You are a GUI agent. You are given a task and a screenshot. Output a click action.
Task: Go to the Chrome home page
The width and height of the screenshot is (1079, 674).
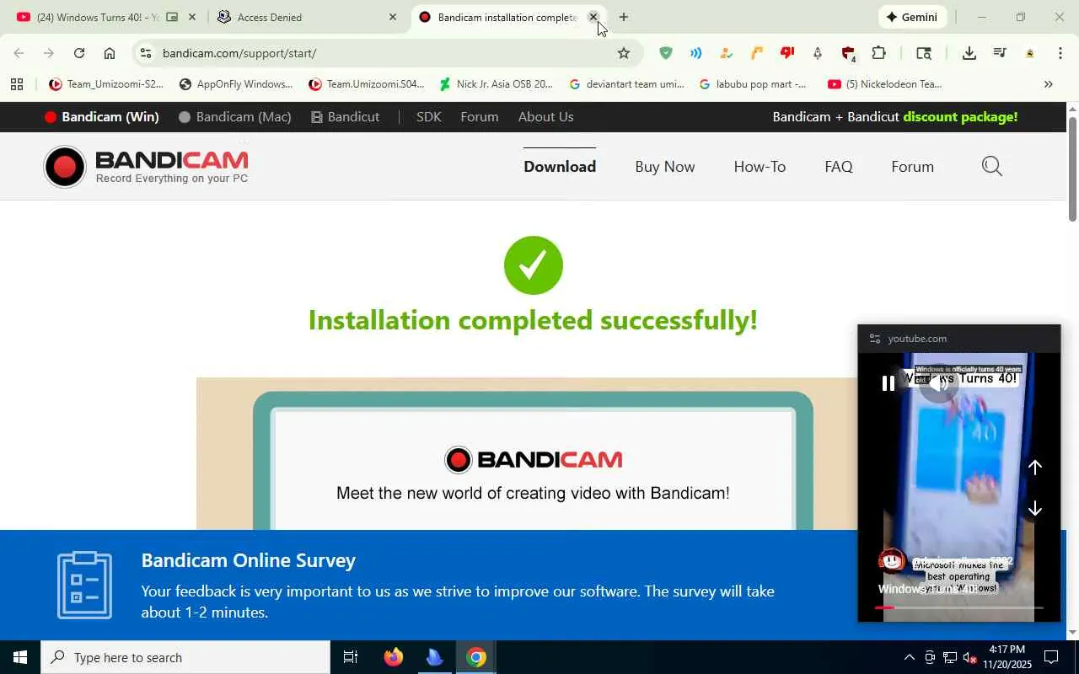click(x=110, y=53)
